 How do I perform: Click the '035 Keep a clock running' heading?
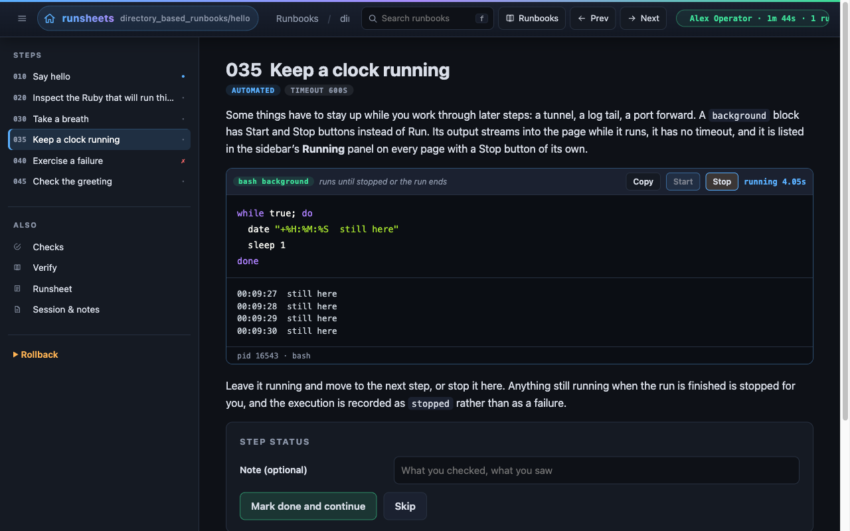pos(338,70)
